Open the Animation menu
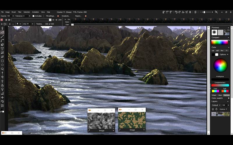Viewport: 233px width, 145px height. point(36,12)
